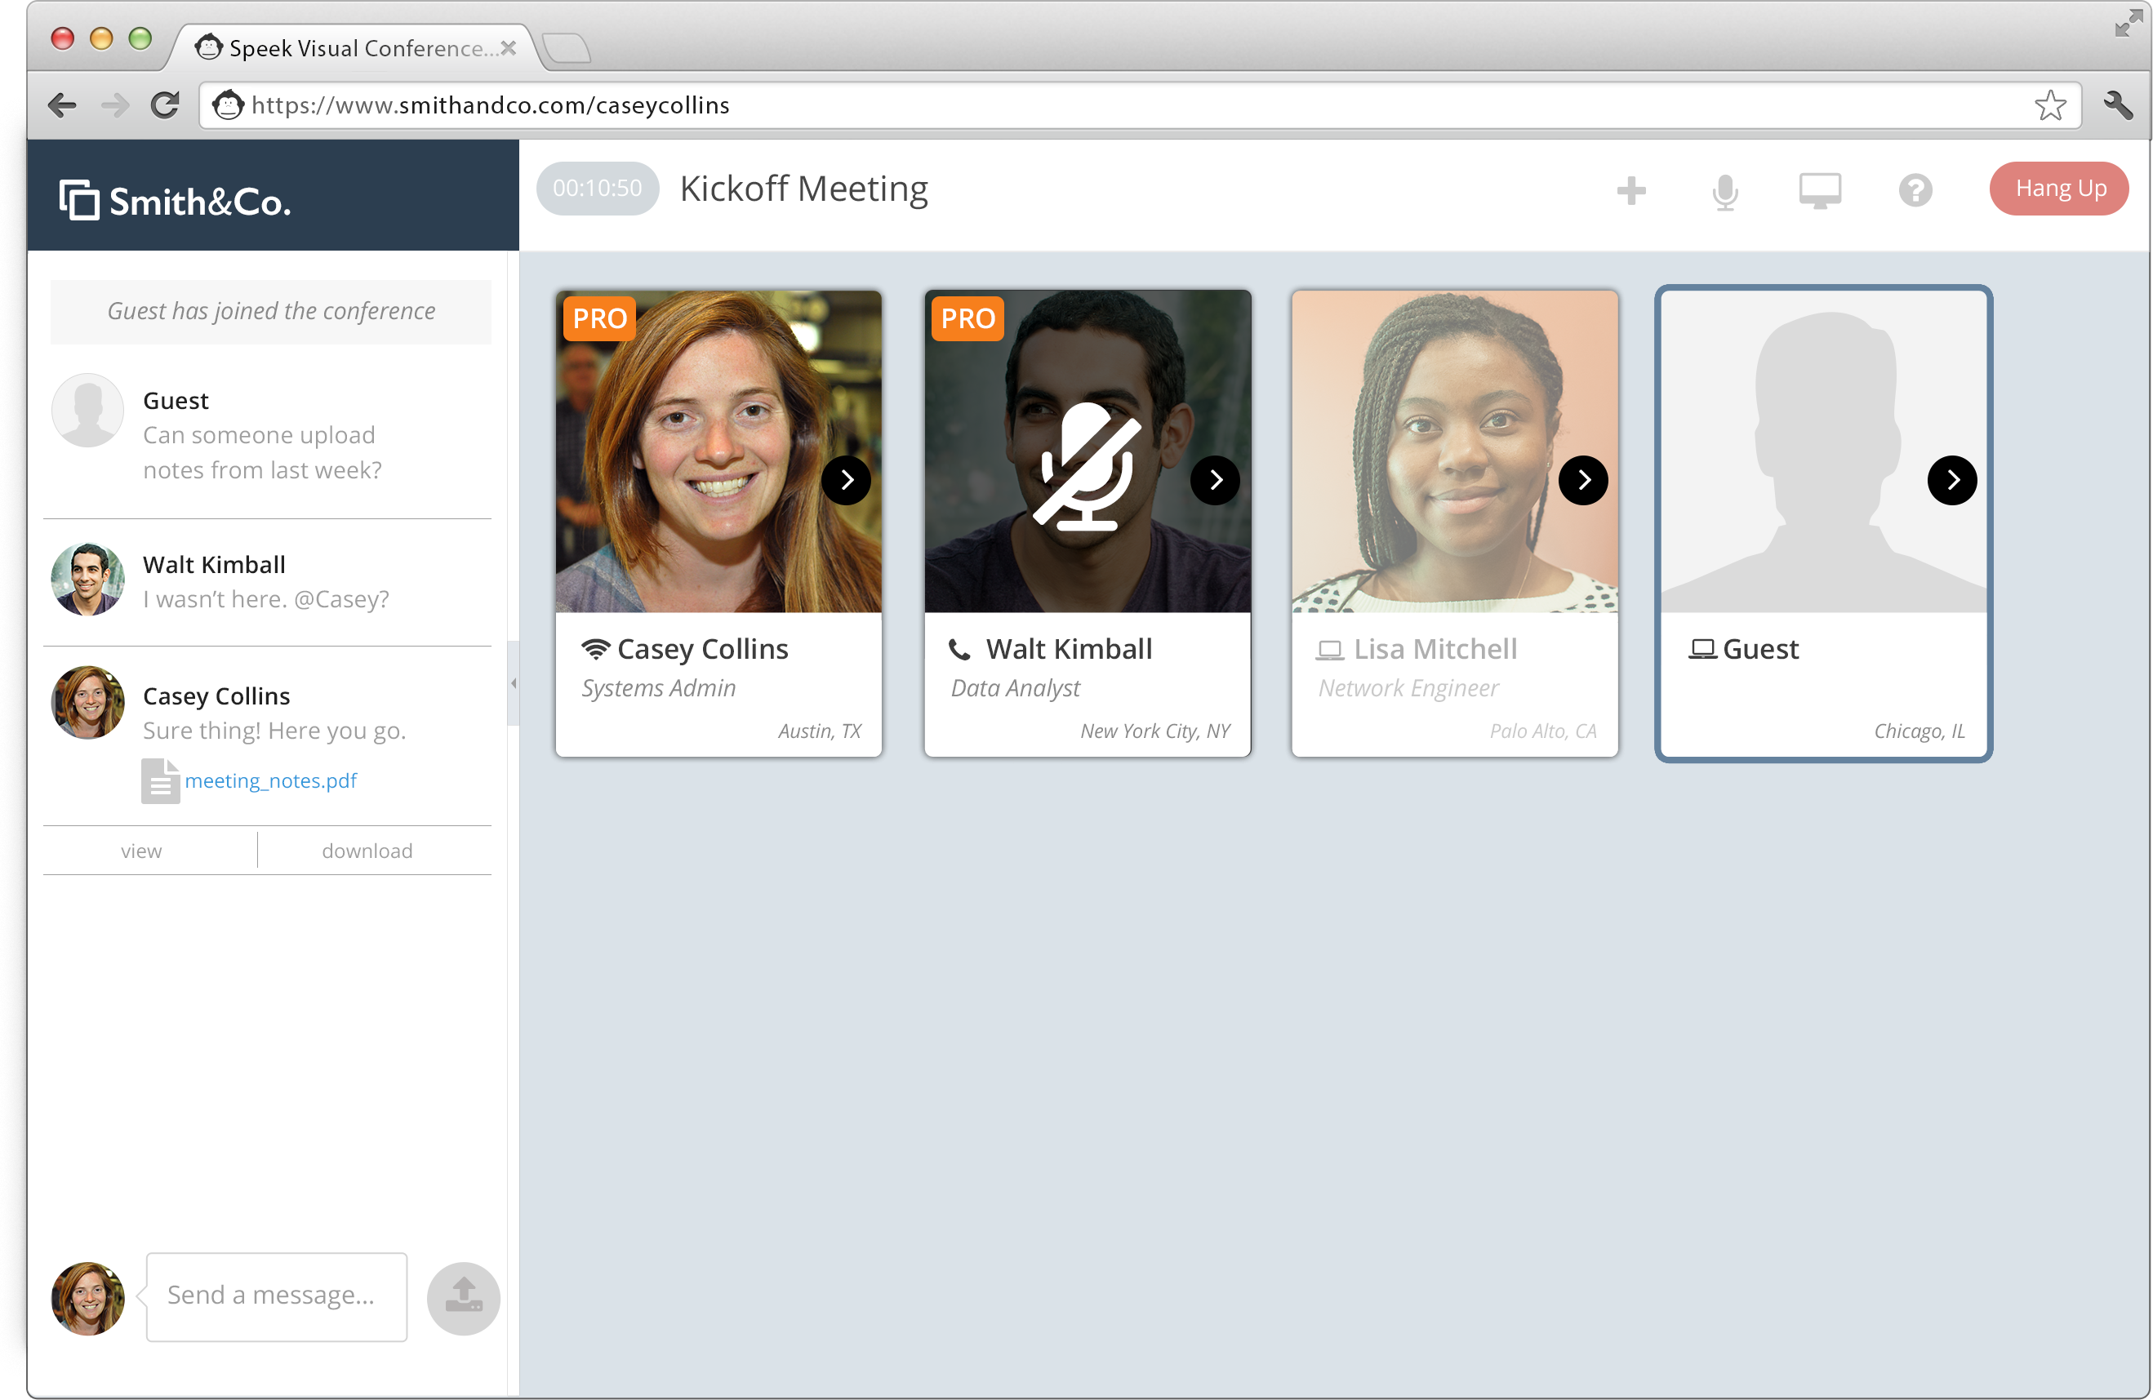Screen dimensions: 2153x1400
Task: Unmute Walt Kimball via the crossed microphone overlay
Action: [1086, 466]
